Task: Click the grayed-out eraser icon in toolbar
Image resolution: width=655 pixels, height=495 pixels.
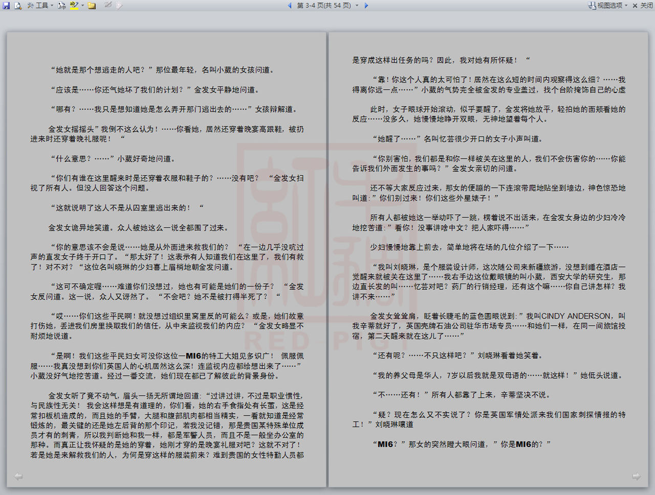Action: 119,6
